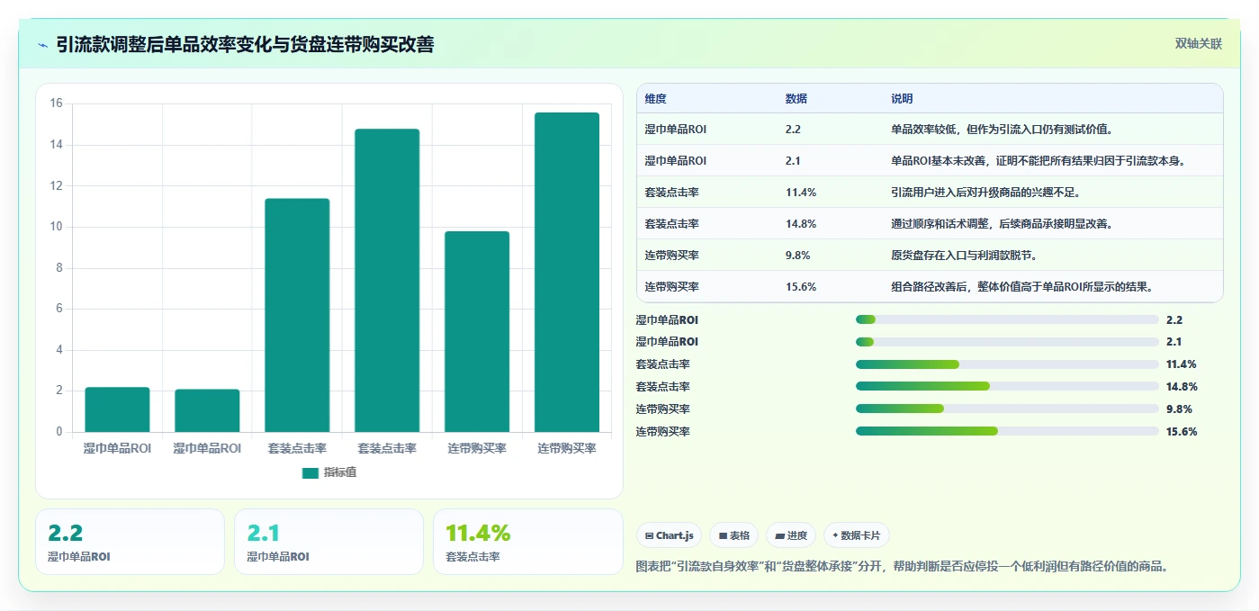
Task: Click the 说明 column header
Action: pos(902,99)
